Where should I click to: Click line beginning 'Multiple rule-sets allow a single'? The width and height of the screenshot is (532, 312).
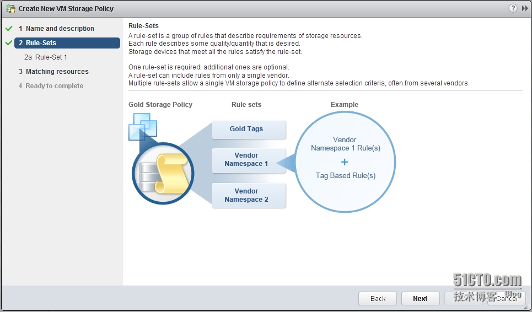point(299,83)
